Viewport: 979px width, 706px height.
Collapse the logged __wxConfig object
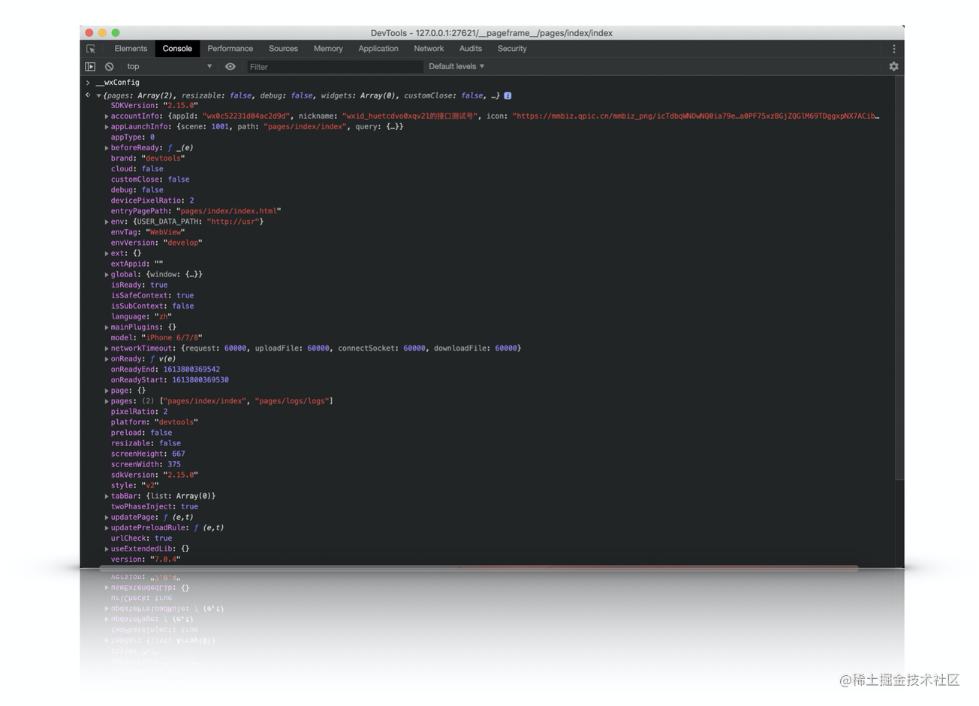coord(98,96)
